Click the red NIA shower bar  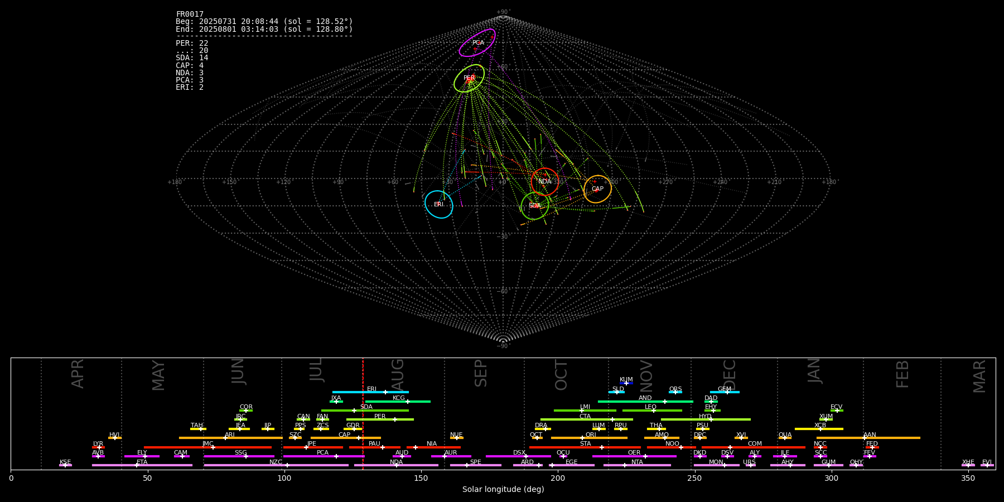pos(433,447)
